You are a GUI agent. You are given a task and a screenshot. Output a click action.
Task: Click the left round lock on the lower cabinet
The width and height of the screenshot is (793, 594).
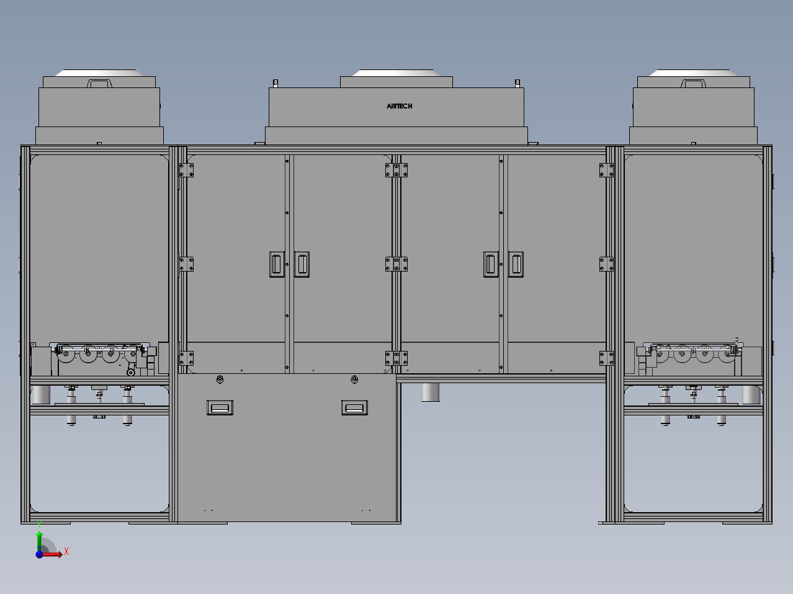220,379
